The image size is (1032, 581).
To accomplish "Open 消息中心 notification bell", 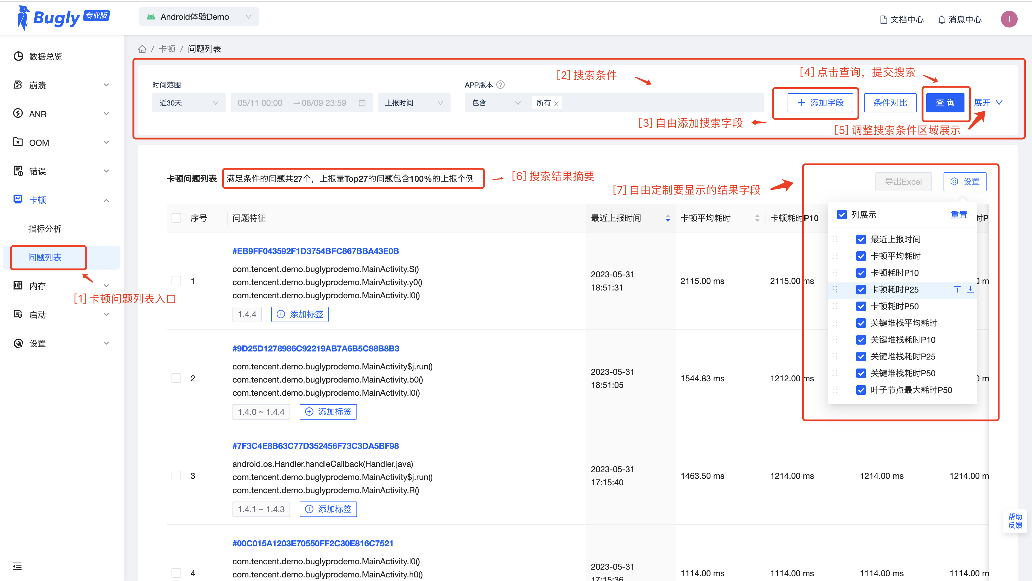I will pos(960,19).
